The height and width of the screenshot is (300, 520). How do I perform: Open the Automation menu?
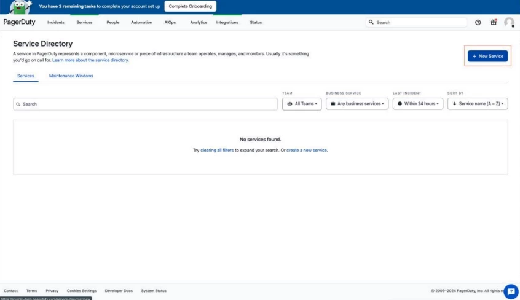pyautogui.click(x=141, y=22)
